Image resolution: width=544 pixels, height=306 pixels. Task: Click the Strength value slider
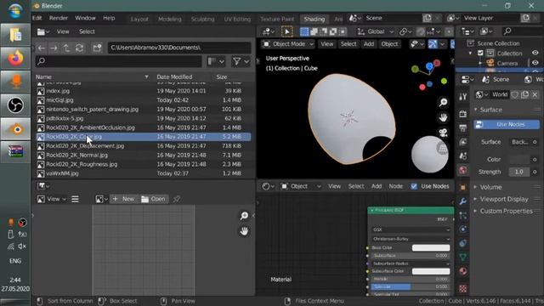tap(518, 172)
